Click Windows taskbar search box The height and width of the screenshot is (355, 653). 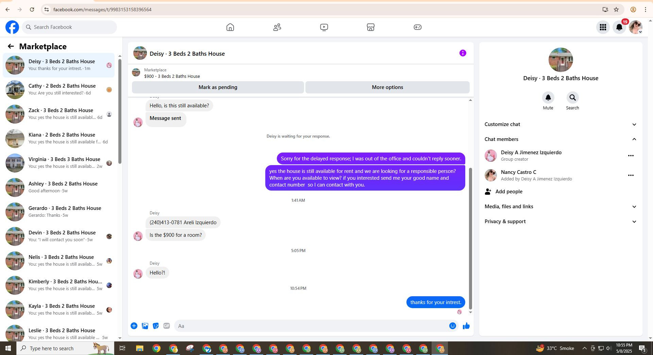(65, 348)
